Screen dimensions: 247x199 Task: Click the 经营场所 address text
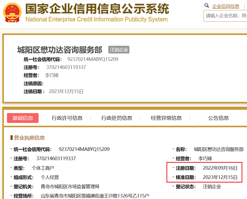pyautogui.click(x=95, y=196)
